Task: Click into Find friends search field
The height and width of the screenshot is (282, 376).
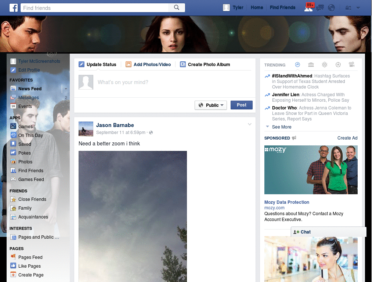Action: click(x=94, y=8)
